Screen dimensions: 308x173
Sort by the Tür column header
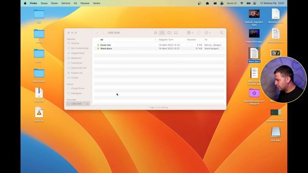point(206,39)
